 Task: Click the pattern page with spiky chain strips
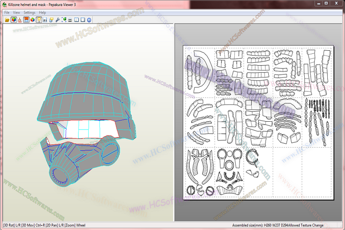317,122
